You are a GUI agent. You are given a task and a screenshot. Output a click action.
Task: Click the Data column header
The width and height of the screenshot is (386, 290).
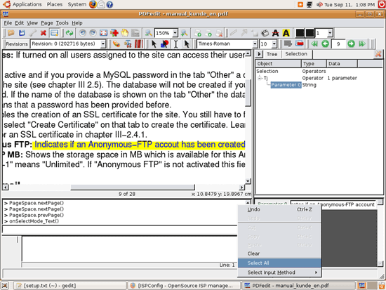[x=342, y=64]
